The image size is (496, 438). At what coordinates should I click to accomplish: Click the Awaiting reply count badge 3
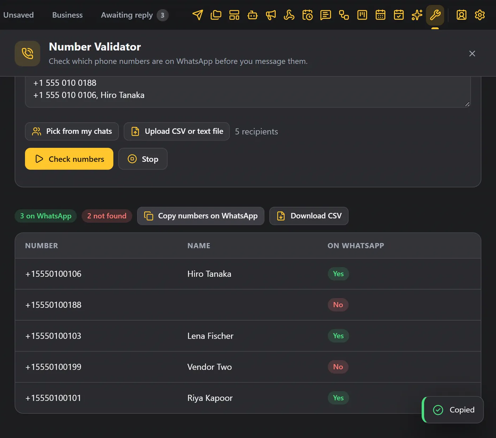pyautogui.click(x=163, y=15)
